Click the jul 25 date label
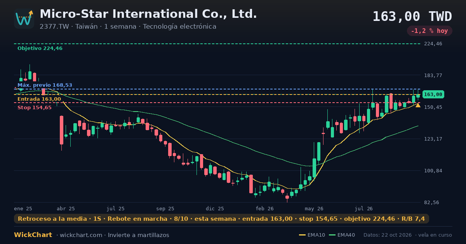466x244 pixels. [x=115, y=208]
